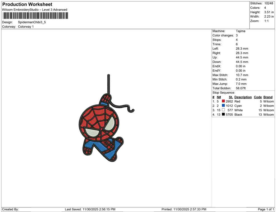
Task: Click the design barcode
Action: tap(35, 16)
